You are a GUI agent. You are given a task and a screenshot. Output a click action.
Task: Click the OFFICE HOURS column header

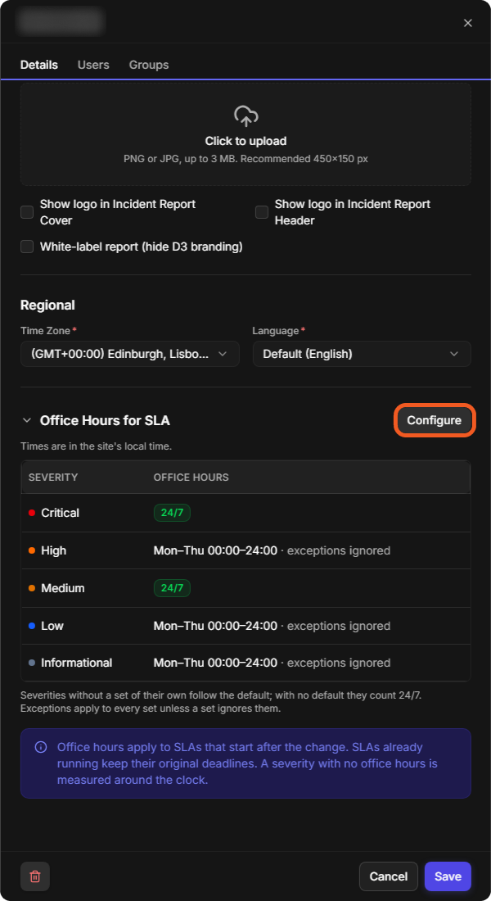(191, 478)
